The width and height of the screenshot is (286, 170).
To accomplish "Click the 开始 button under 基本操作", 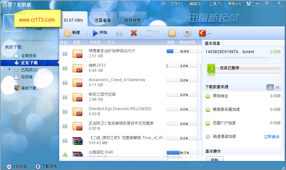I will point(215,159).
